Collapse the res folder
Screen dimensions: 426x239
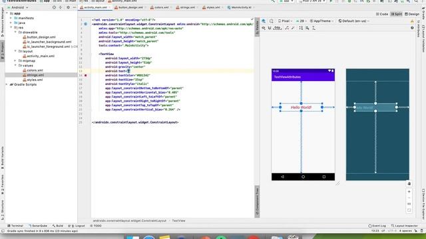pos(11,28)
